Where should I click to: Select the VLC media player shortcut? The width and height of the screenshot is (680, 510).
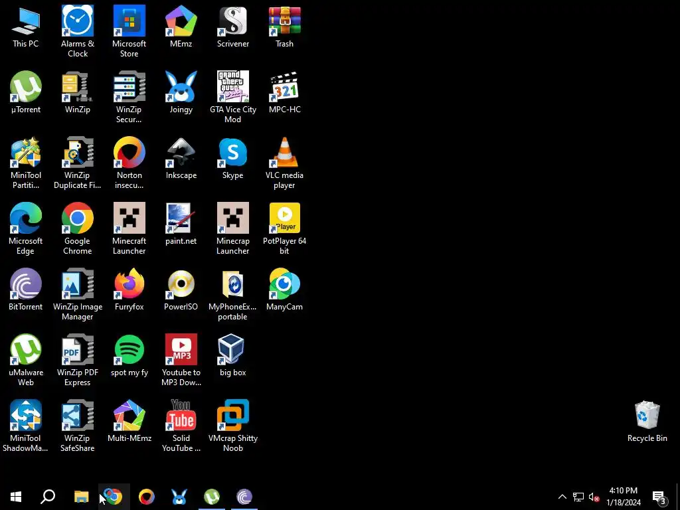284,163
